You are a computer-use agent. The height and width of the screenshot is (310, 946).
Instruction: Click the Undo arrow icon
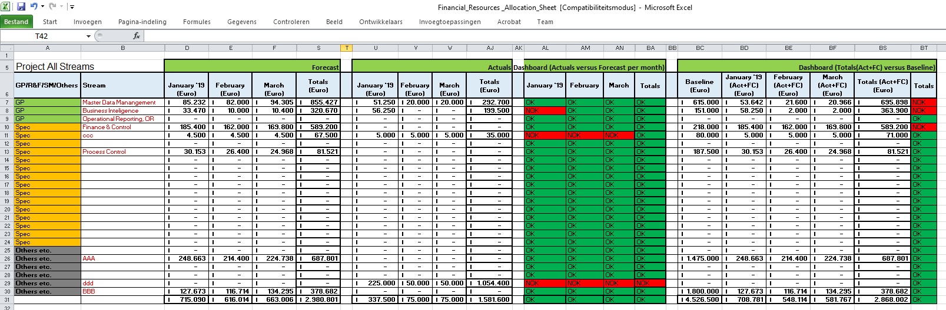[34, 7]
